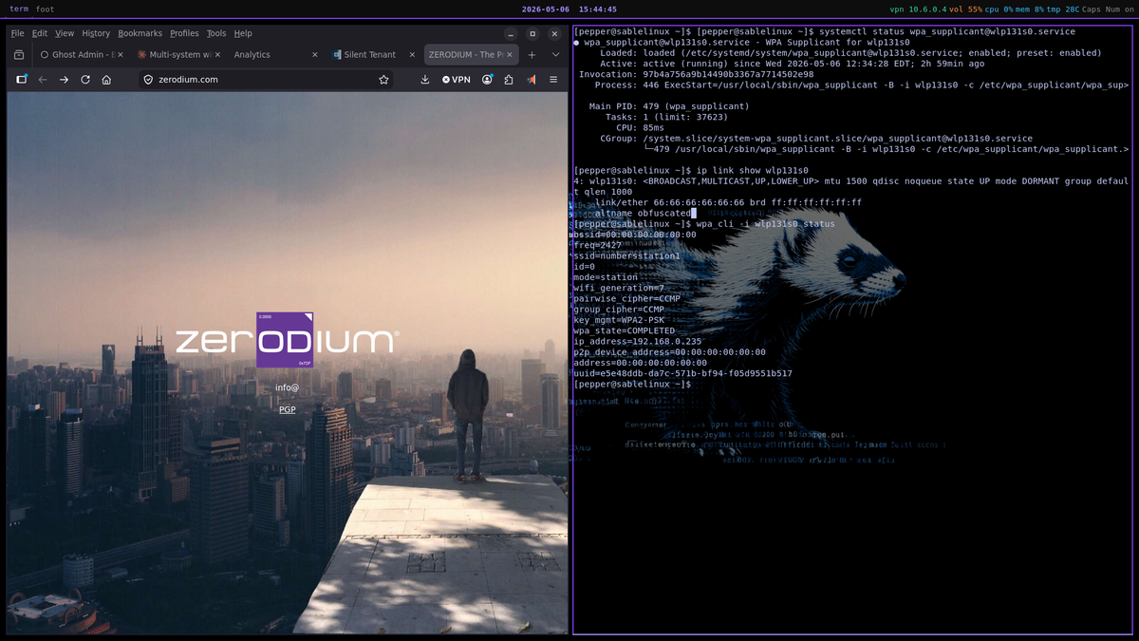
Task: Click the vol 55% indicator
Action: 966,9
